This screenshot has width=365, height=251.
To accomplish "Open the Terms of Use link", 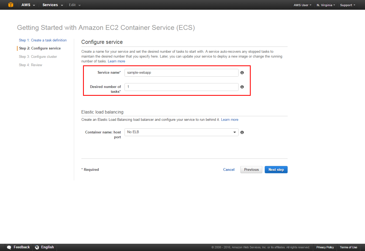I will [x=348, y=247].
